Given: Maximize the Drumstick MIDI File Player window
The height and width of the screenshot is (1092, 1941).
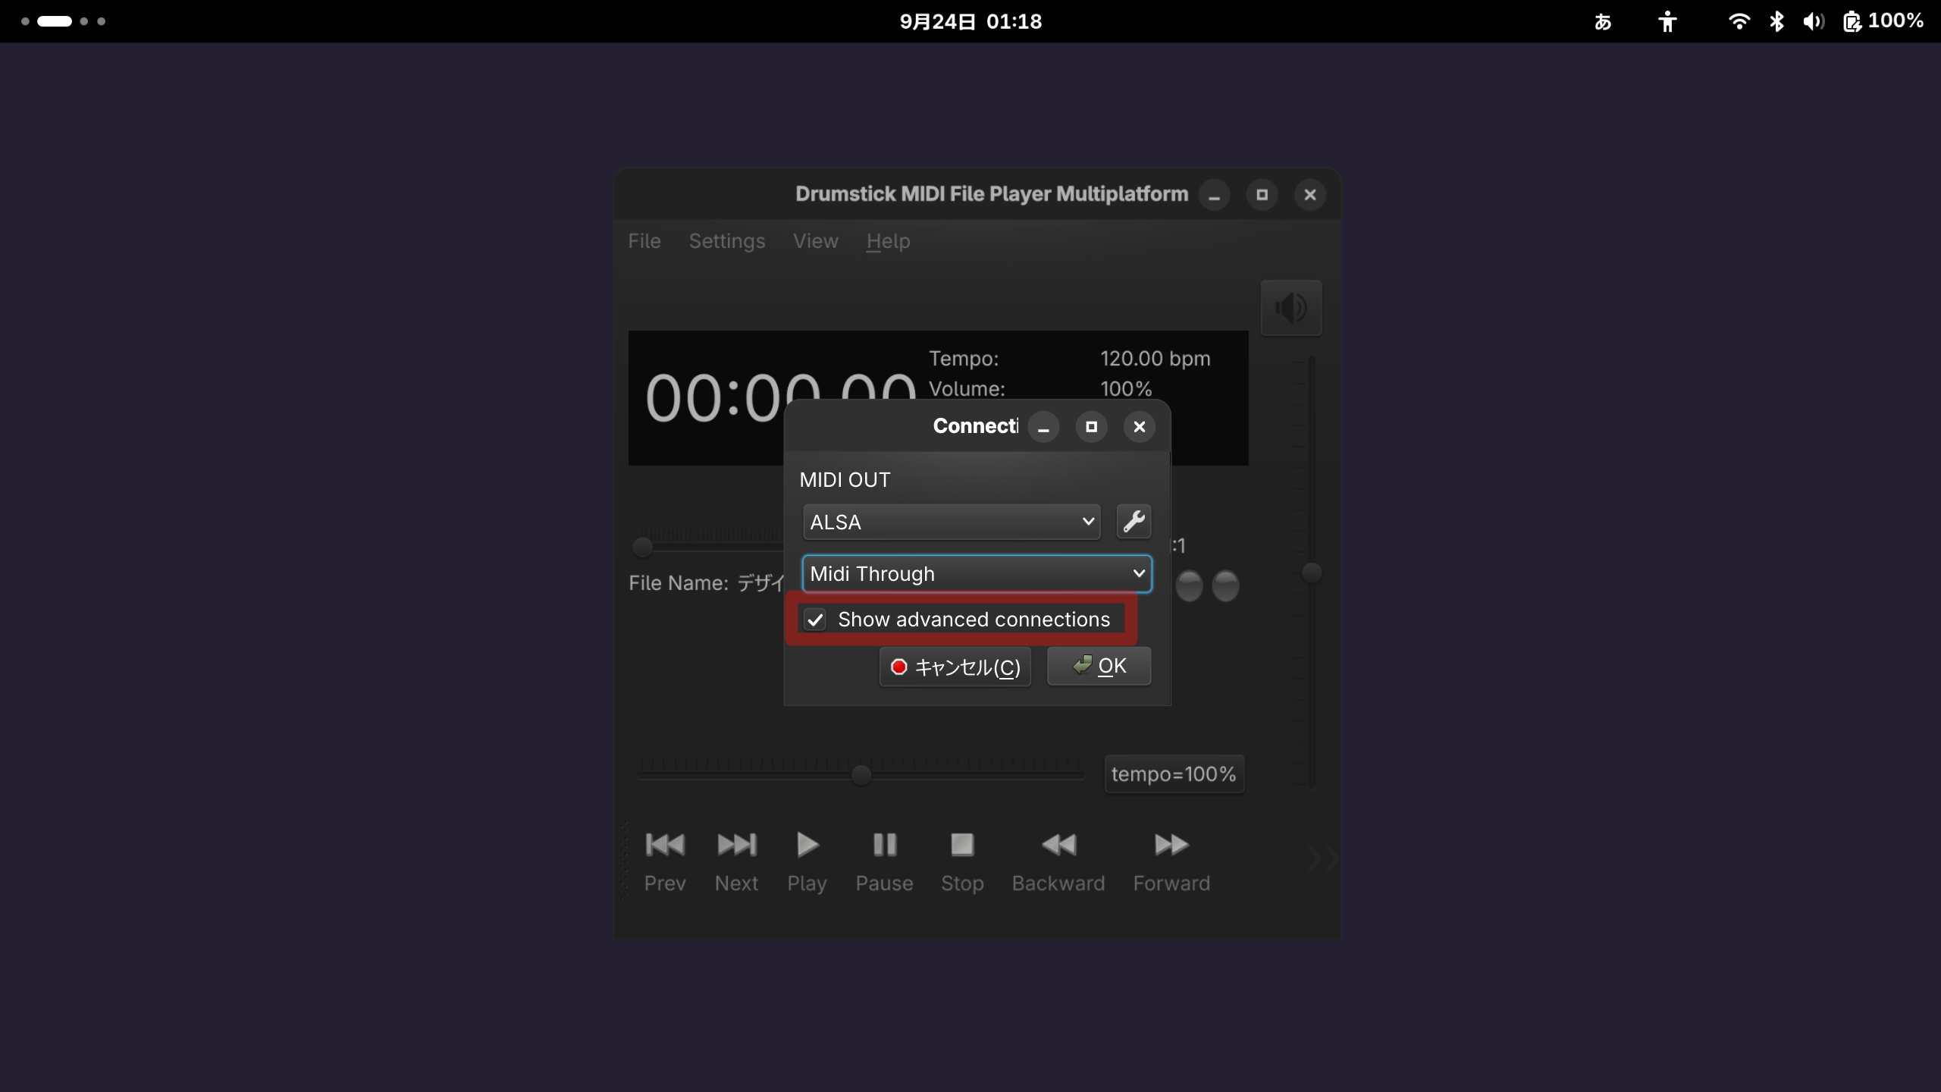Looking at the screenshot, I should pyautogui.click(x=1262, y=195).
